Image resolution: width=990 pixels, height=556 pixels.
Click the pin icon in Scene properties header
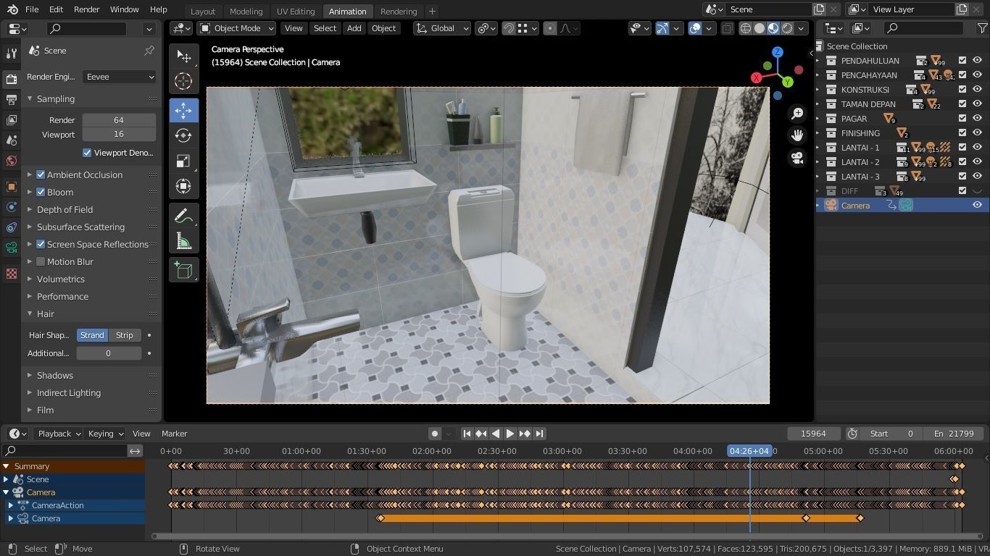[x=149, y=51]
